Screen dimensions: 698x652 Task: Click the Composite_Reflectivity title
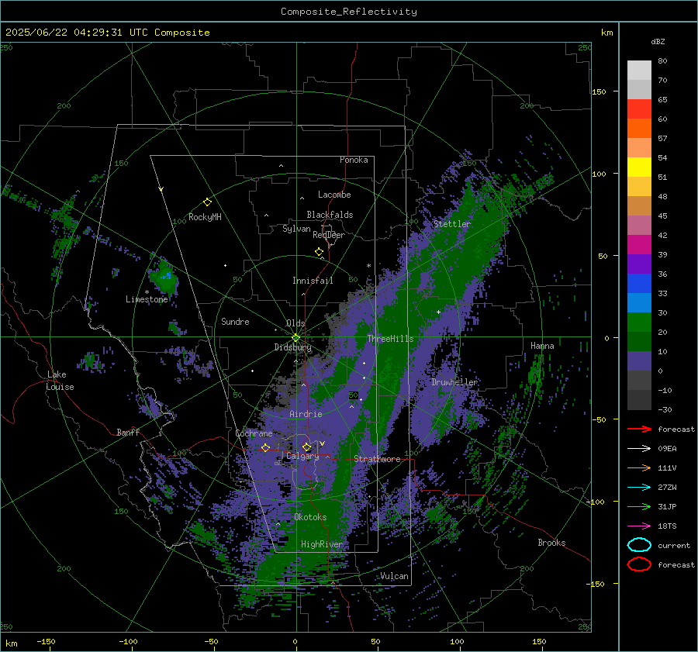click(348, 12)
